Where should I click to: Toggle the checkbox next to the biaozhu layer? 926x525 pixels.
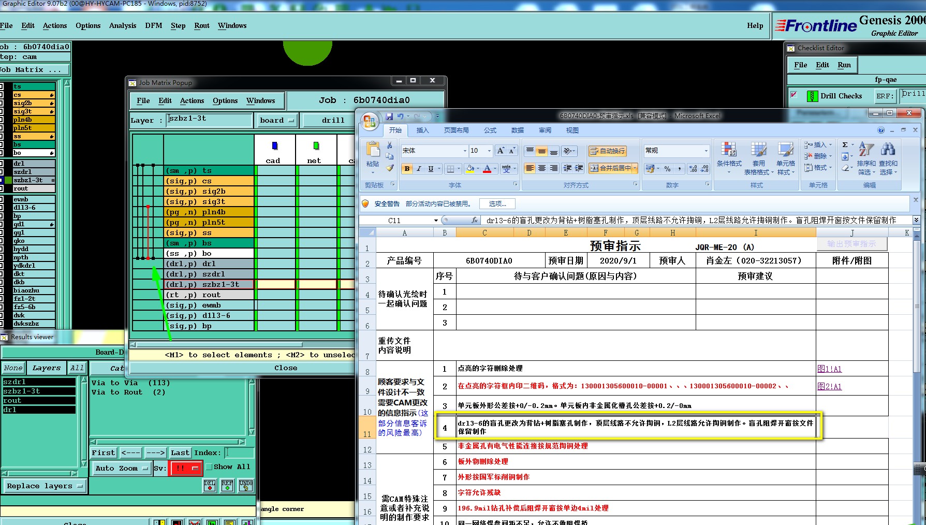coord(2,290)
